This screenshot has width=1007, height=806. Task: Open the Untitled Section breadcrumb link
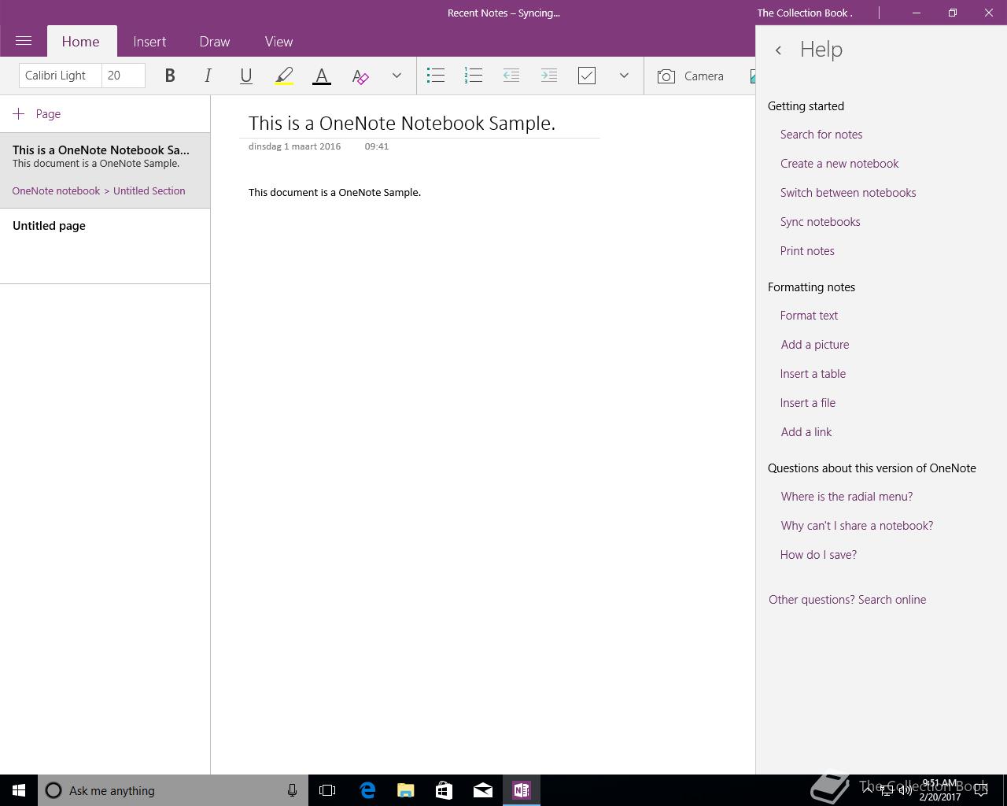tap(149, 191)
